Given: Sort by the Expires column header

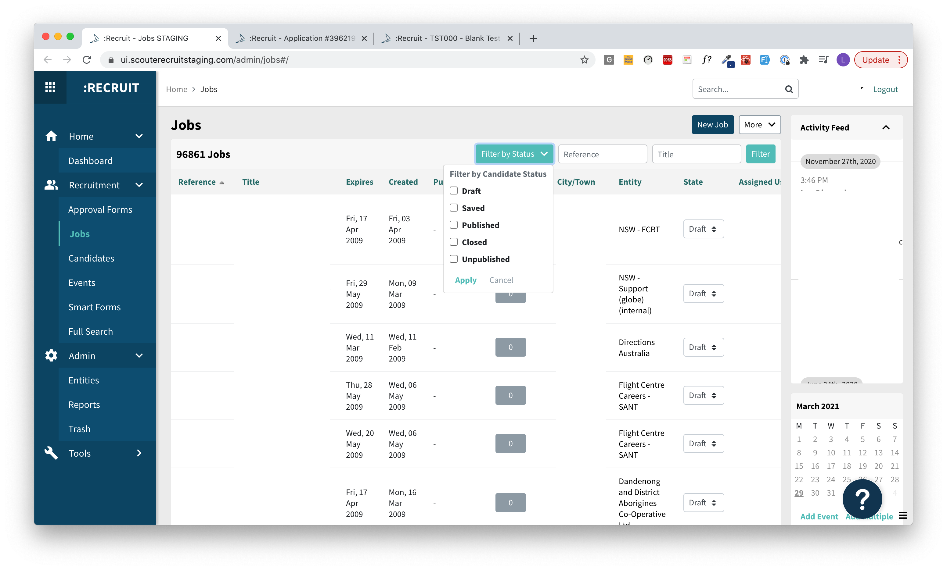Looking at the screenshot, I should pyautogui.click(x=359, y=182).
